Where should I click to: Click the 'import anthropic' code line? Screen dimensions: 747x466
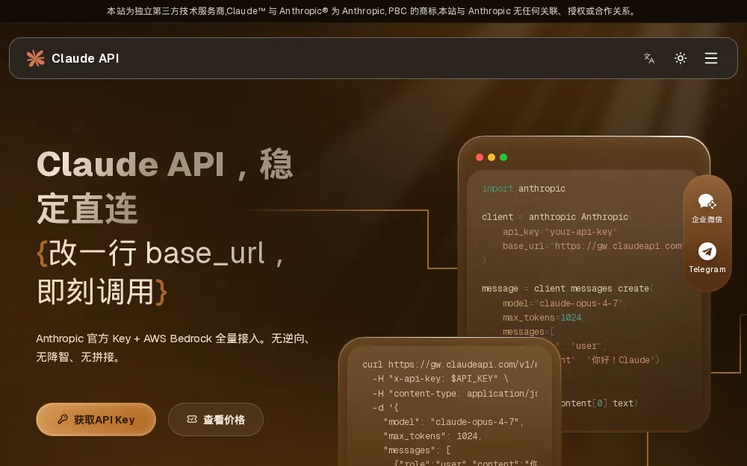coord(524,189)
